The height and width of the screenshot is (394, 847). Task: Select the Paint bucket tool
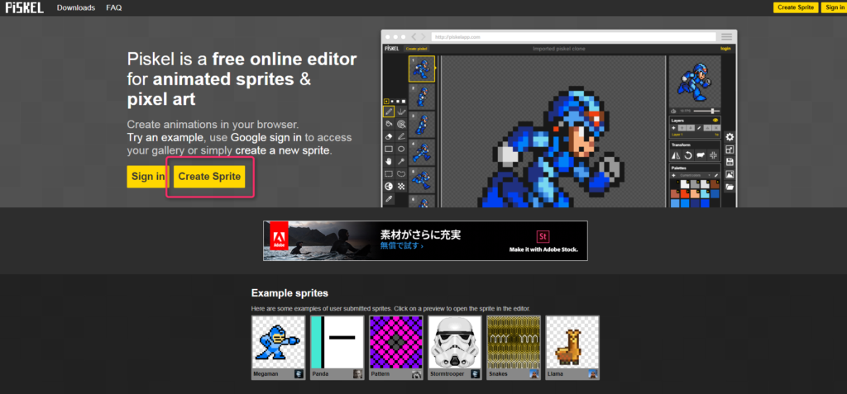pos(388,123)
